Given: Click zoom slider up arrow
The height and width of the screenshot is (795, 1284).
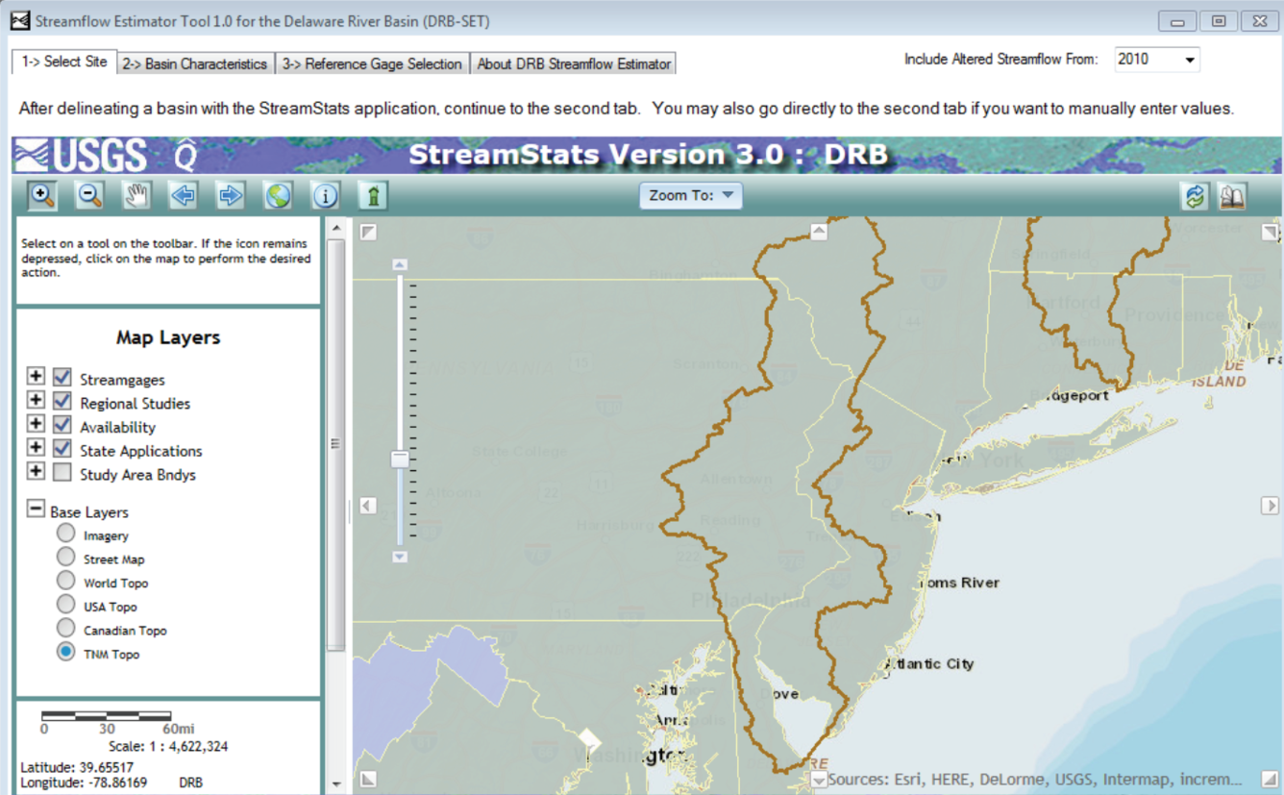Looking at the screenshot, I should (x=400, y=264).
